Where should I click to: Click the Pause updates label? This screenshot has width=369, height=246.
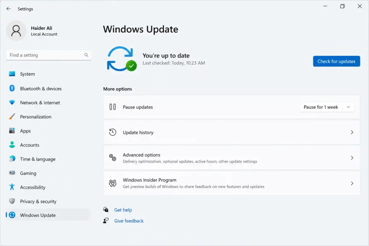138,107
